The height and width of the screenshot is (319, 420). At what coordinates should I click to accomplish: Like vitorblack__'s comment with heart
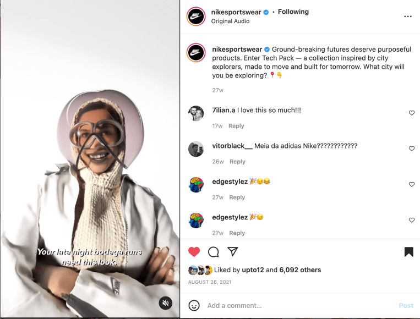pyautogui.click(x=411, y=148)
